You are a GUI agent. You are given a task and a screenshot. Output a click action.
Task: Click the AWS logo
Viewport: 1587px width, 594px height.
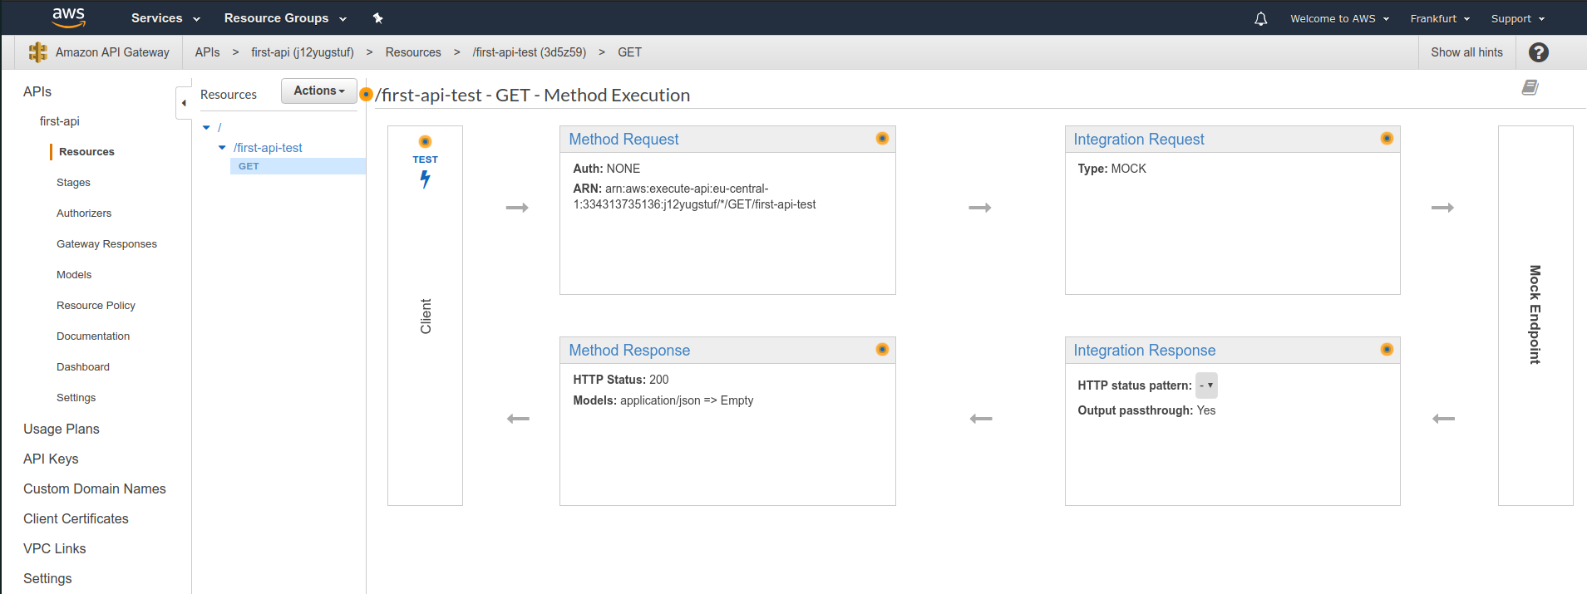pyautogui.click(x=68, y=17)
